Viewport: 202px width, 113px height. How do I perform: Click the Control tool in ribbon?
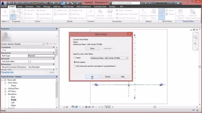pyautogui.click(x=91, y=13)
